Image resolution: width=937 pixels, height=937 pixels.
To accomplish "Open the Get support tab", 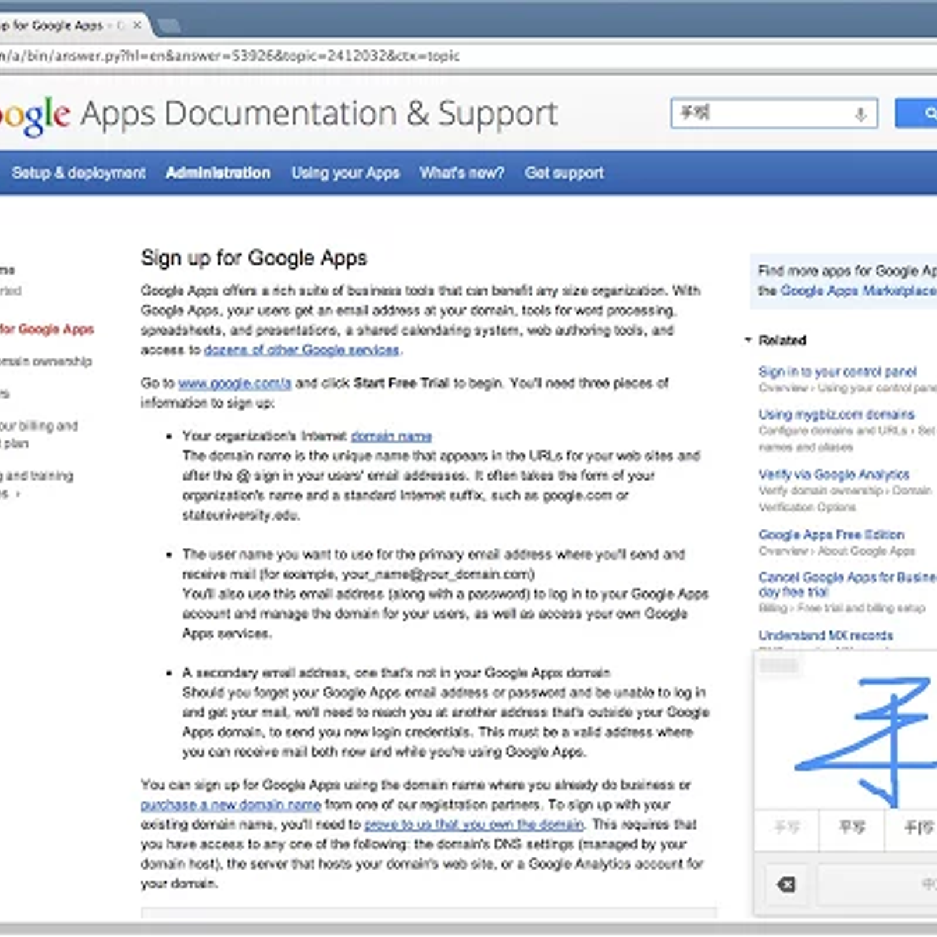I will (564, 173).
